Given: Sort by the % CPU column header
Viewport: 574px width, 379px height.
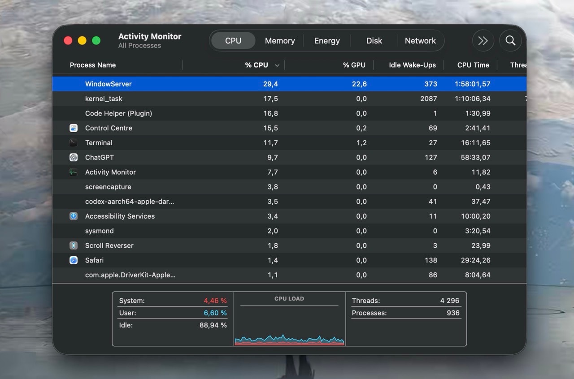Looking at the screenshot, I should 257,65.
